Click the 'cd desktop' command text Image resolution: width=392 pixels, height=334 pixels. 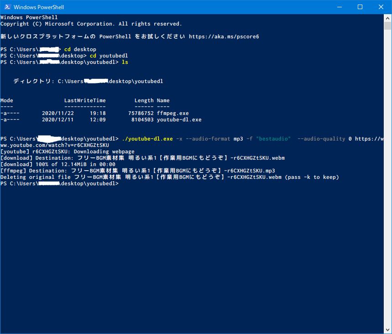point(80,49)
